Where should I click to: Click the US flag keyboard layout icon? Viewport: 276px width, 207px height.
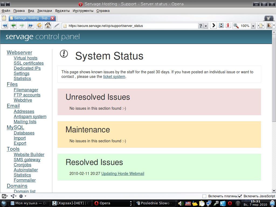[x=188, y=203]
